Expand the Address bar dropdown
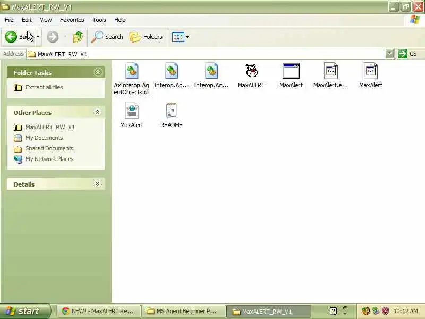The image size is (425, 319). point(389,54)
